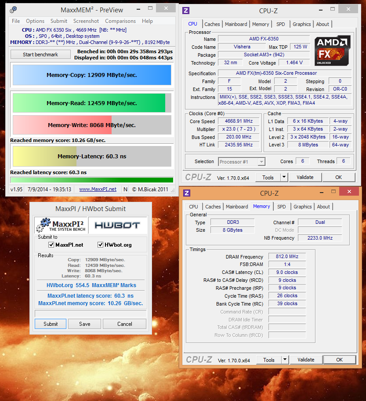366x401 pixels.
Task: Switch to Memory tab in upper CPU-Z window
Action: pyautogui.click(x=261, y=24)
